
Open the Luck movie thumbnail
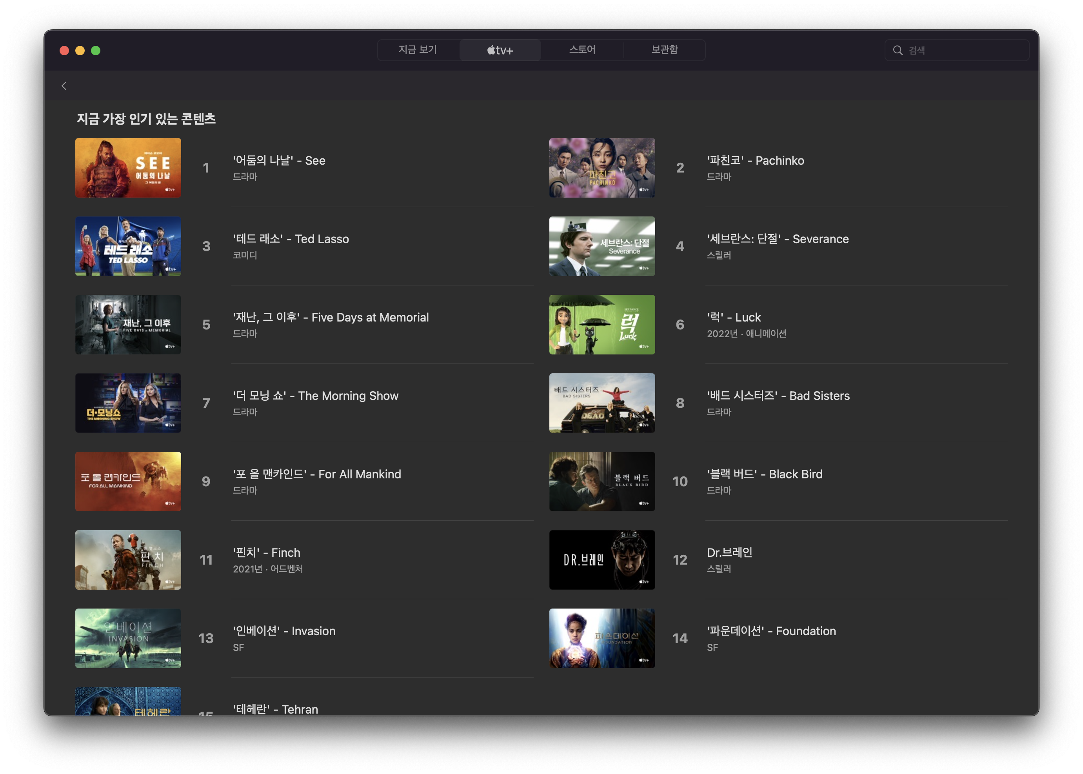601,325
